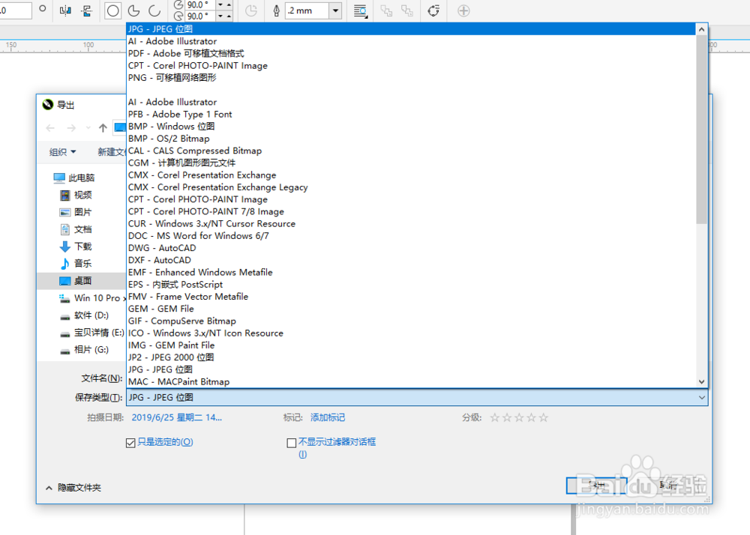Select 相片 (G:) drive
The width and height of the screenshot is (750, 535).
pyautogui.click(x=85, y=350)
